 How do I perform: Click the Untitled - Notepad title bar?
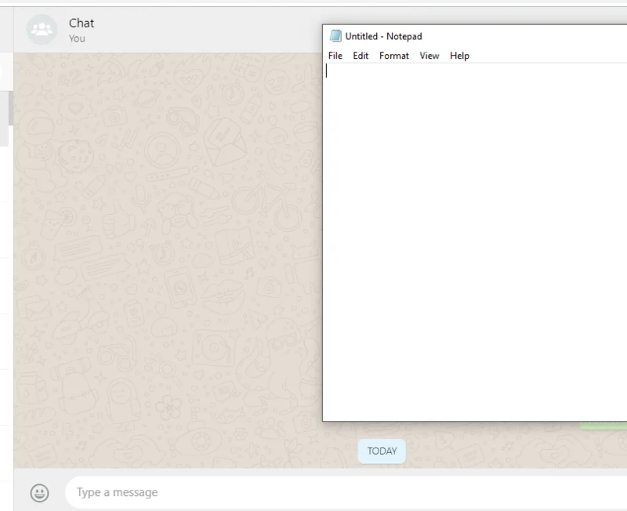tap(475, 36)
